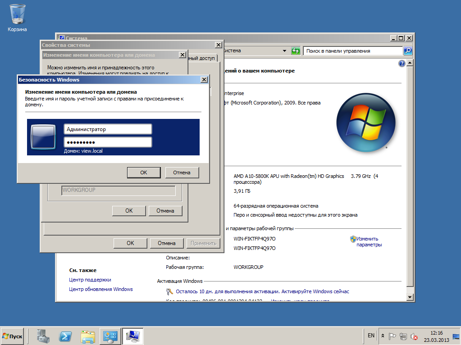Viewport: 461px width, 345px height.
Task: Click OK in the Изменение имени компьютера dialog
Action: [129, 211]
